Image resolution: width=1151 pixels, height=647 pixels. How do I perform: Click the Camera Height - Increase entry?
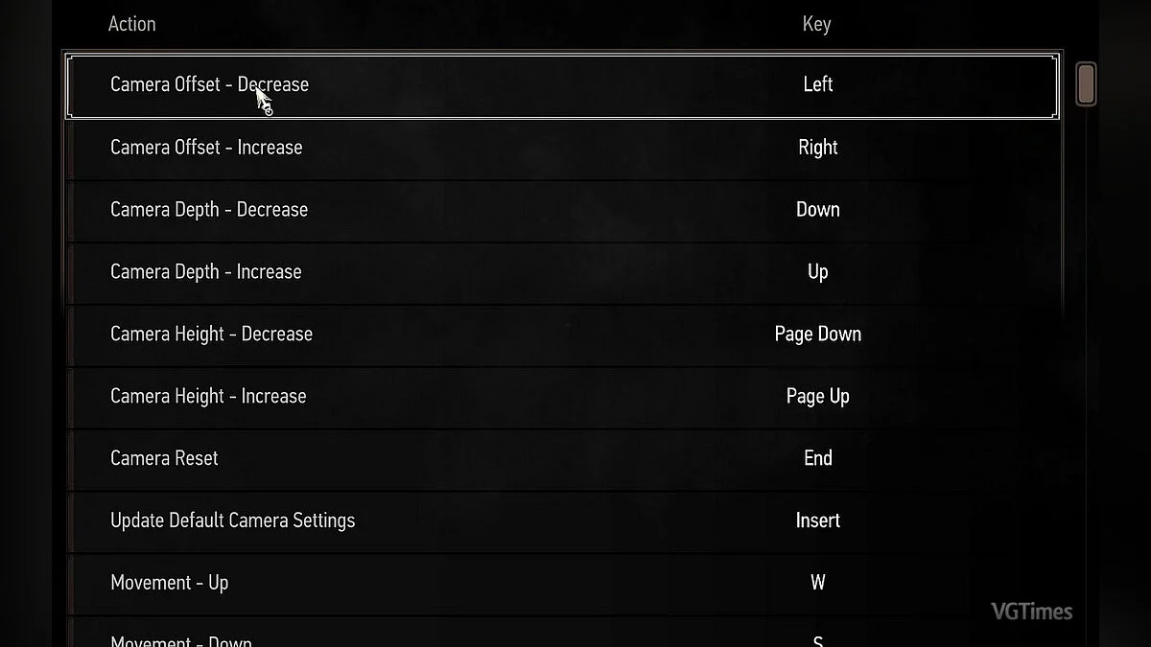click(x=208, y=397)
